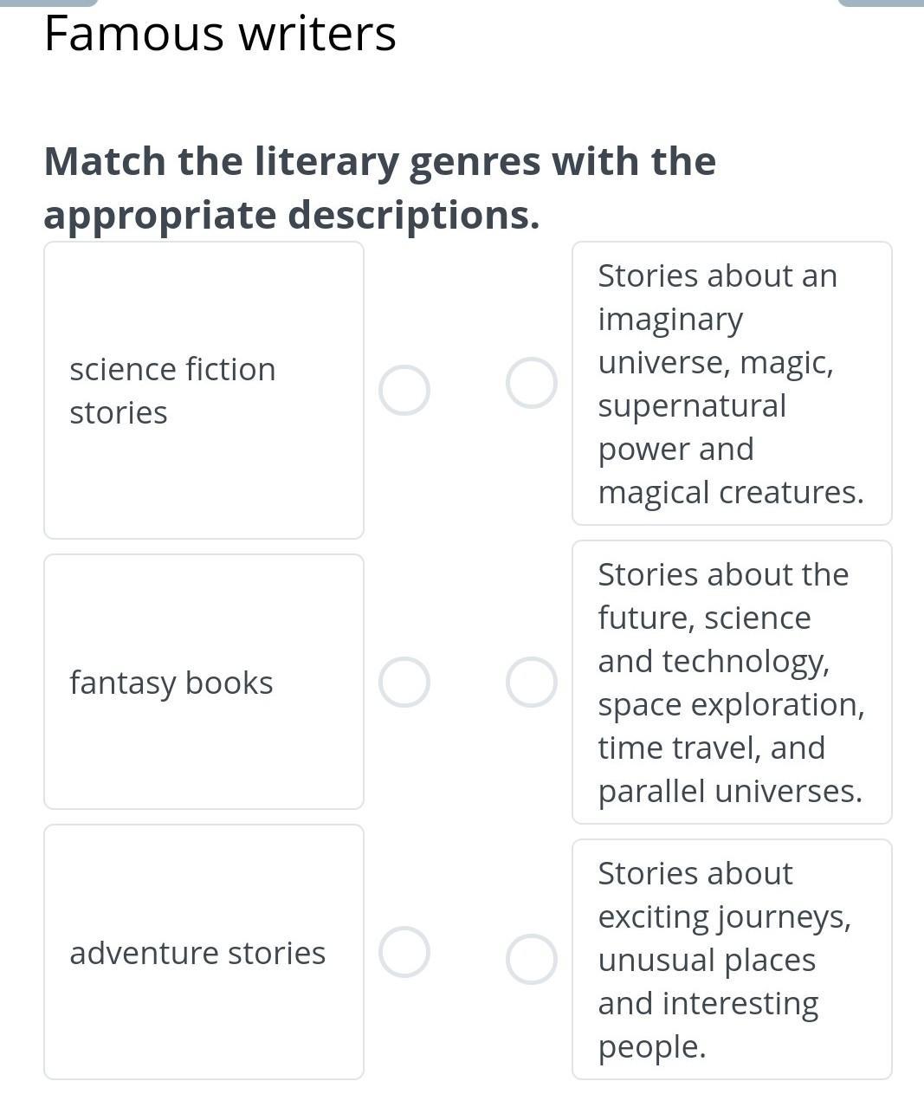924x1120 pixels.
Task: Click the science fiction stories card
Action: [x=204, y=390]
